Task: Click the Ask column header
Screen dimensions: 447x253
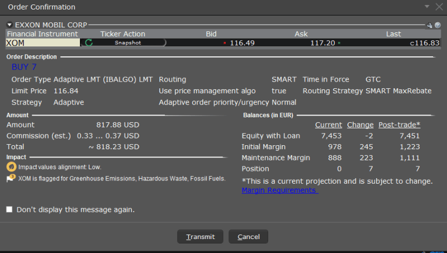Action: [301, 34]
